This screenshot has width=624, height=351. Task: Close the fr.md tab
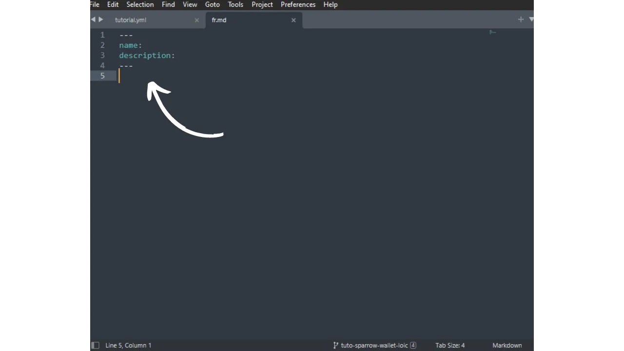[293, 20]
